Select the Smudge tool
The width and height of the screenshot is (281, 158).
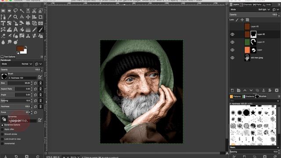click(x=9, y=42)
